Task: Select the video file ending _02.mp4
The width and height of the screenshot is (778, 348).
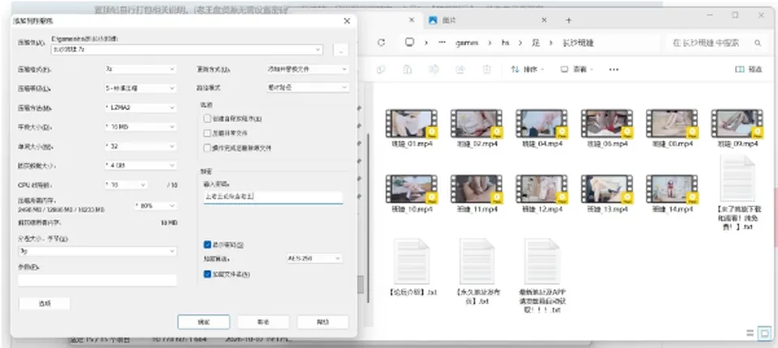Action: pos(477,129)
